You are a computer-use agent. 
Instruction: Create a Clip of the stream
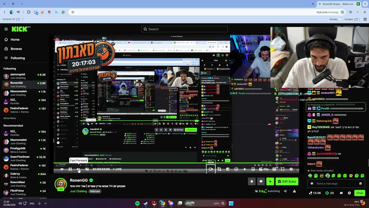(x=264, y=169)
